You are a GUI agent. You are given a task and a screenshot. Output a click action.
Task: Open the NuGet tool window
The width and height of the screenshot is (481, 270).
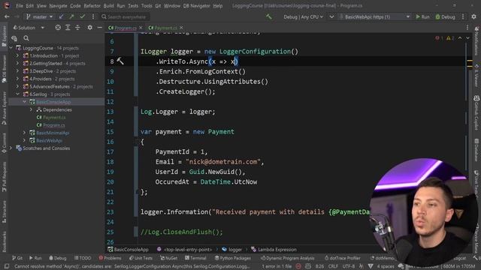pos(168,258)
